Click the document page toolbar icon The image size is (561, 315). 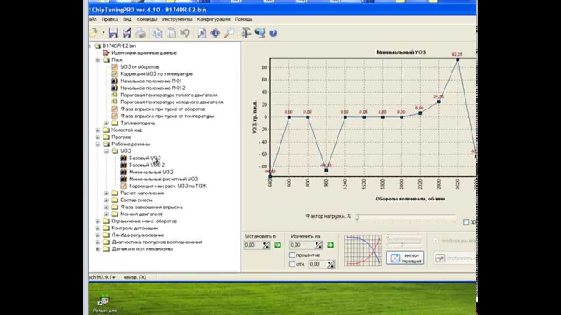(202, 33)
